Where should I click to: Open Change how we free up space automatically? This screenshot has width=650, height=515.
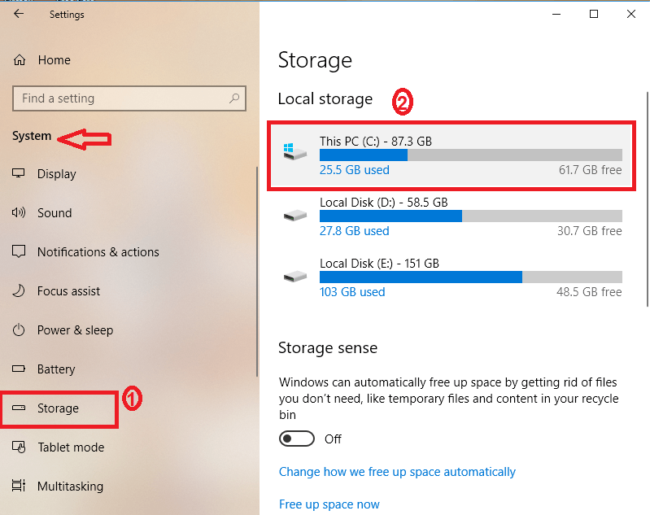[x=397, y=472]
